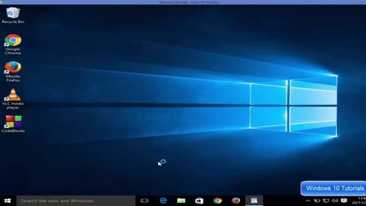Viewport: 366px width, 206px height.
Task: Launch Firefox from the taskbar
Action: click(236, 201)
